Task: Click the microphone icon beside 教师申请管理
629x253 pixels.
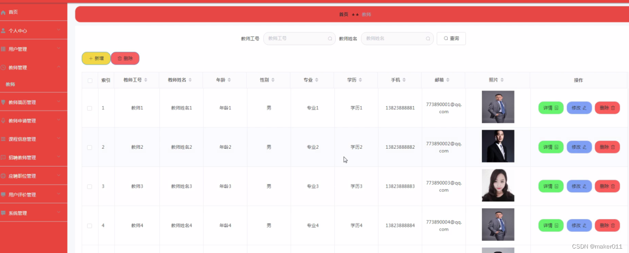Action: click(4, 121)
